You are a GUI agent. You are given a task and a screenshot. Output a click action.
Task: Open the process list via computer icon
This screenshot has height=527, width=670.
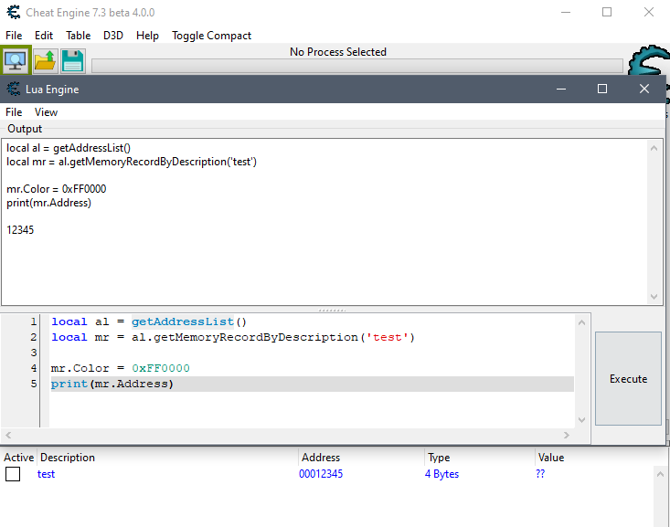point(16,60)
